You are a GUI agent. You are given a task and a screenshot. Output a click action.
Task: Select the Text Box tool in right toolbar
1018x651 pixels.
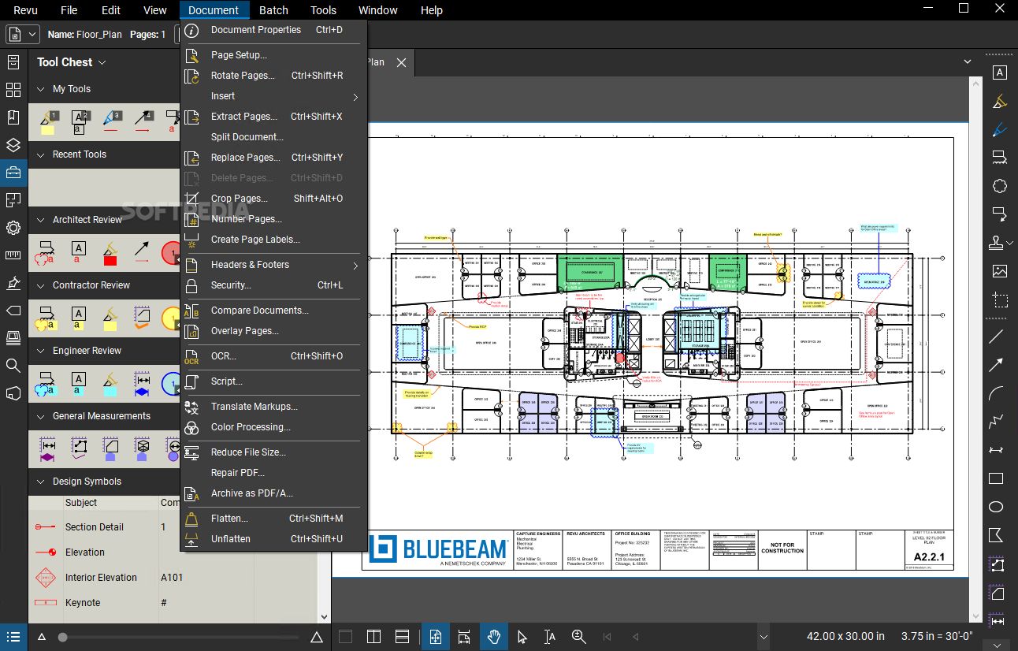[x=999, y=73]
